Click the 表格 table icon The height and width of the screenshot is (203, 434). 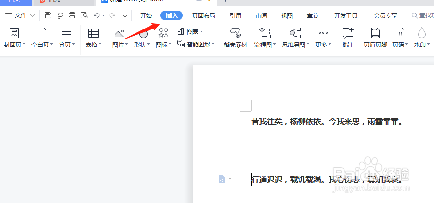click(93, 33)
